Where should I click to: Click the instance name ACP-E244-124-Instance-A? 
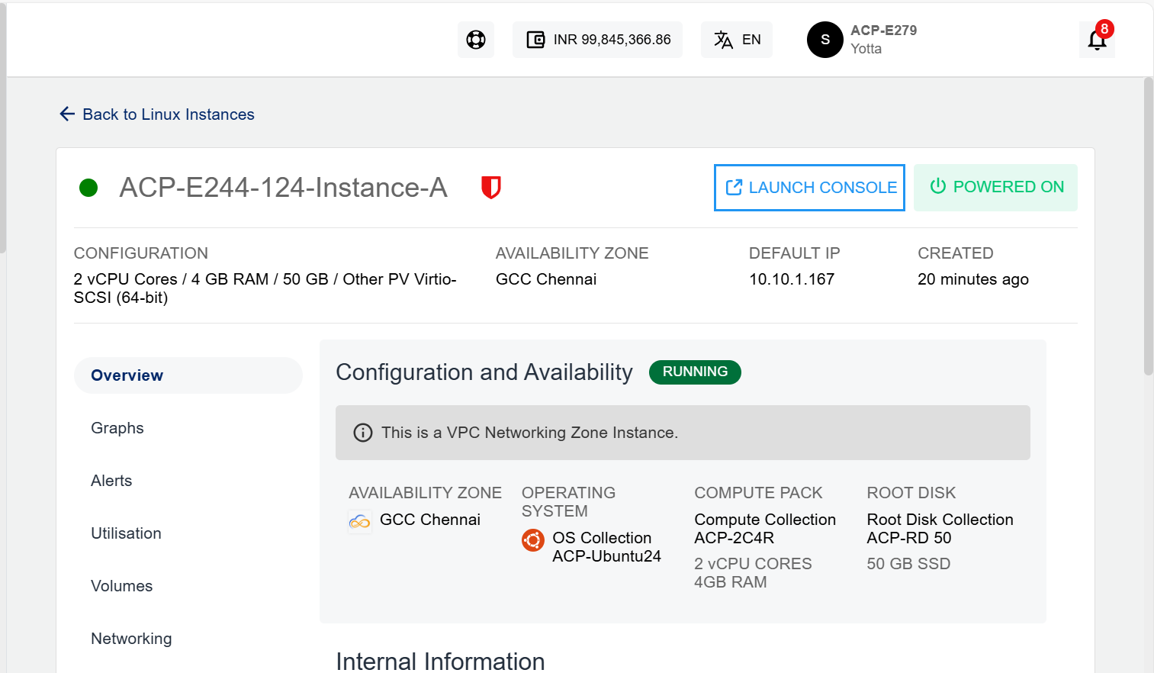[283, 188]
